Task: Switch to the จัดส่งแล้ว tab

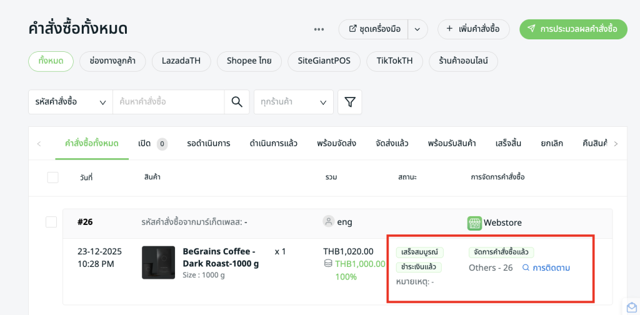Action: (x=392, y=143)
